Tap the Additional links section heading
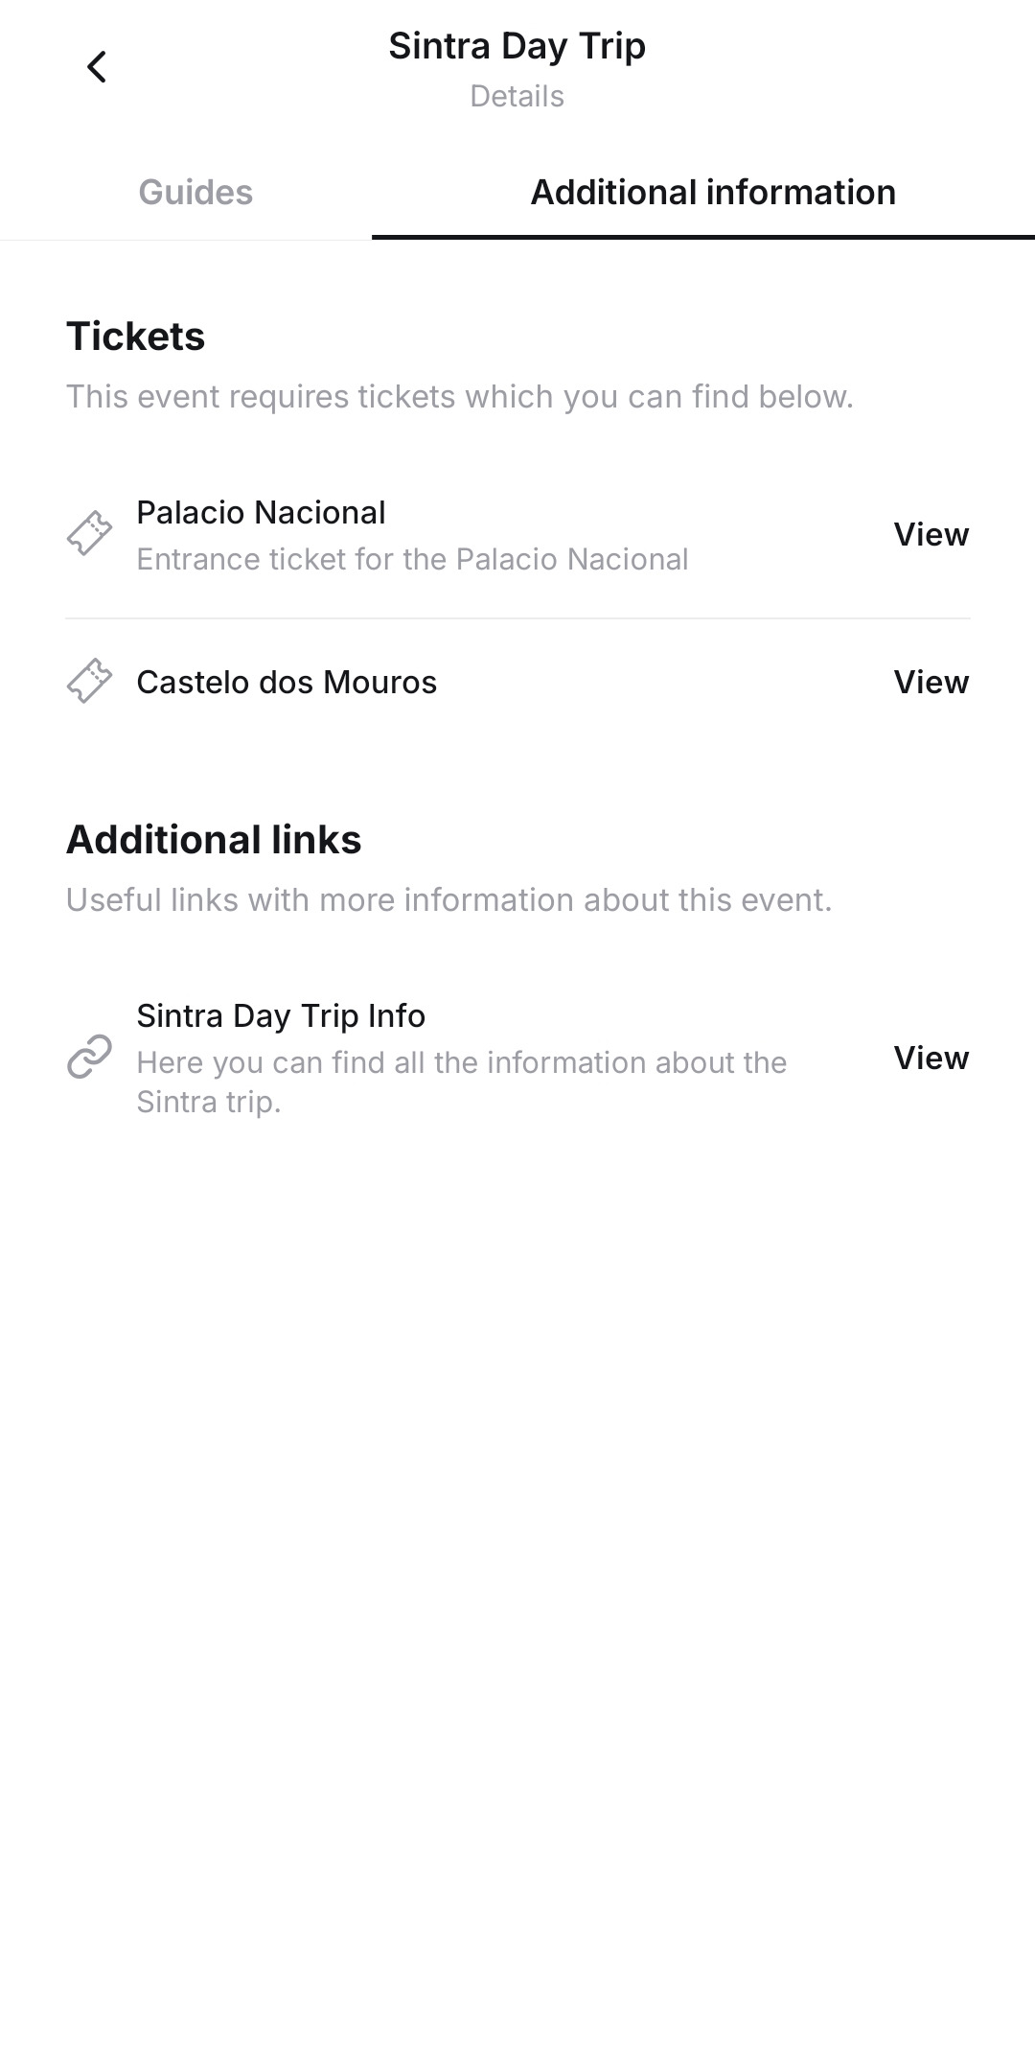Screen dimensions: 1035x2048 (214, 840)
